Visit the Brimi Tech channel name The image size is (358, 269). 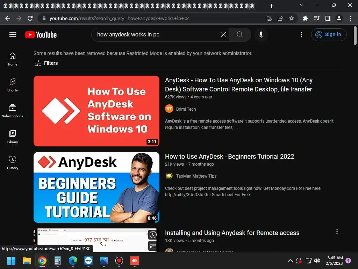186,109
